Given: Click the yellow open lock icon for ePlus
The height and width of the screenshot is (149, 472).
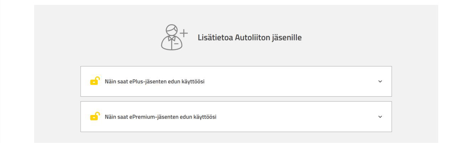Looking at the screenshot, I should (95, 81).
